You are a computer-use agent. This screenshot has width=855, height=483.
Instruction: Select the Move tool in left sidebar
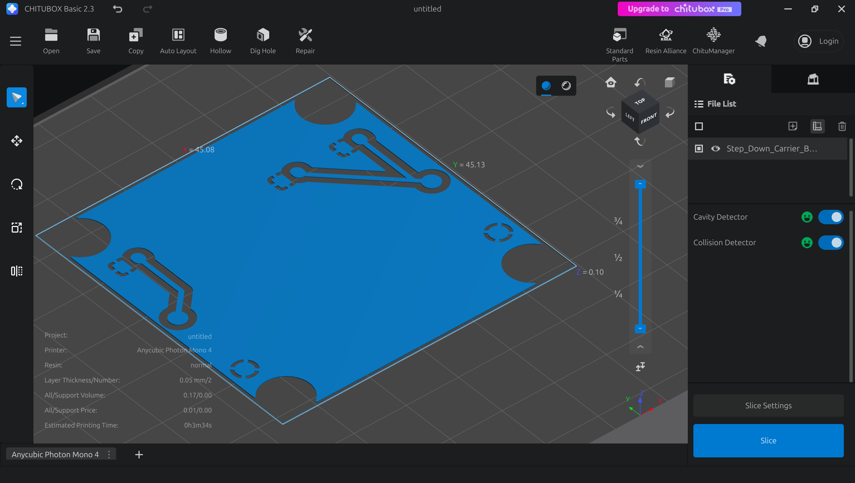(17, 141)
